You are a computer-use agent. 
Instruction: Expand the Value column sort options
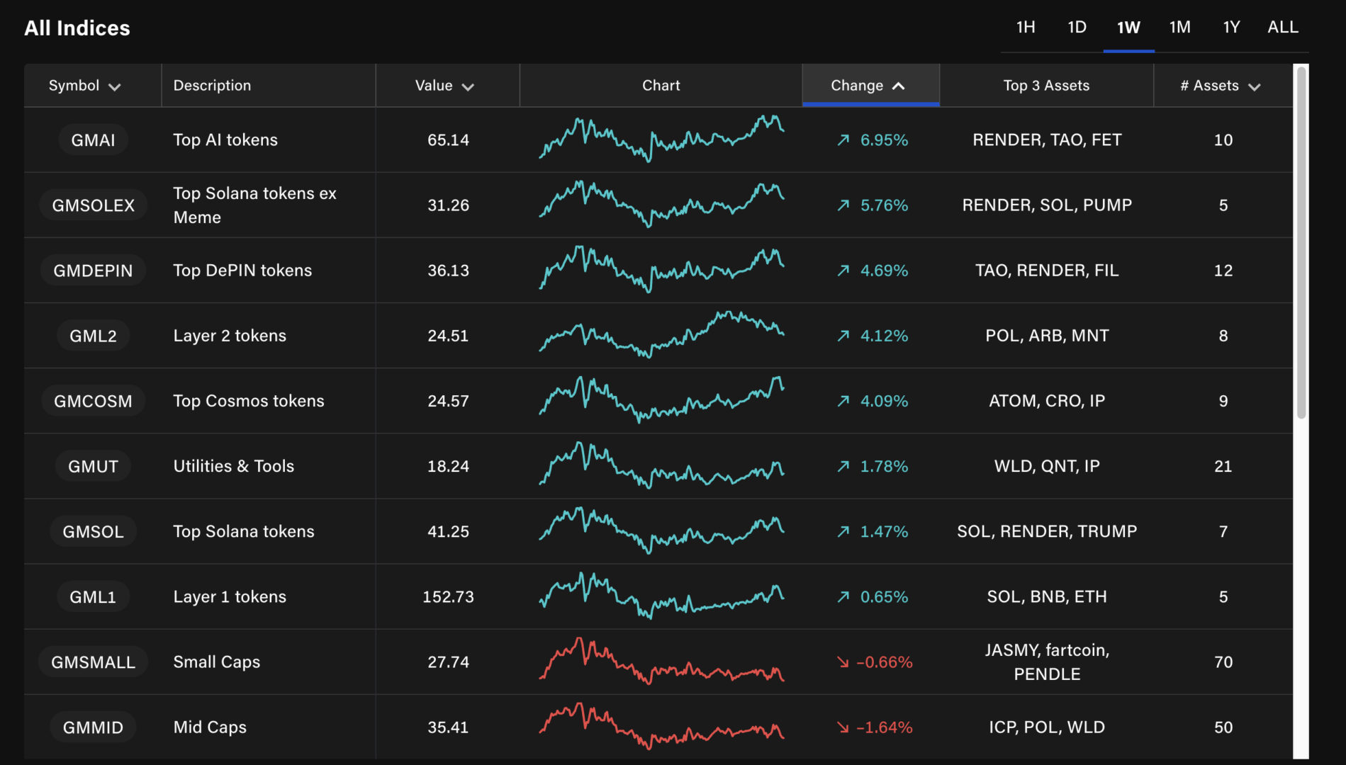[468, 86]
